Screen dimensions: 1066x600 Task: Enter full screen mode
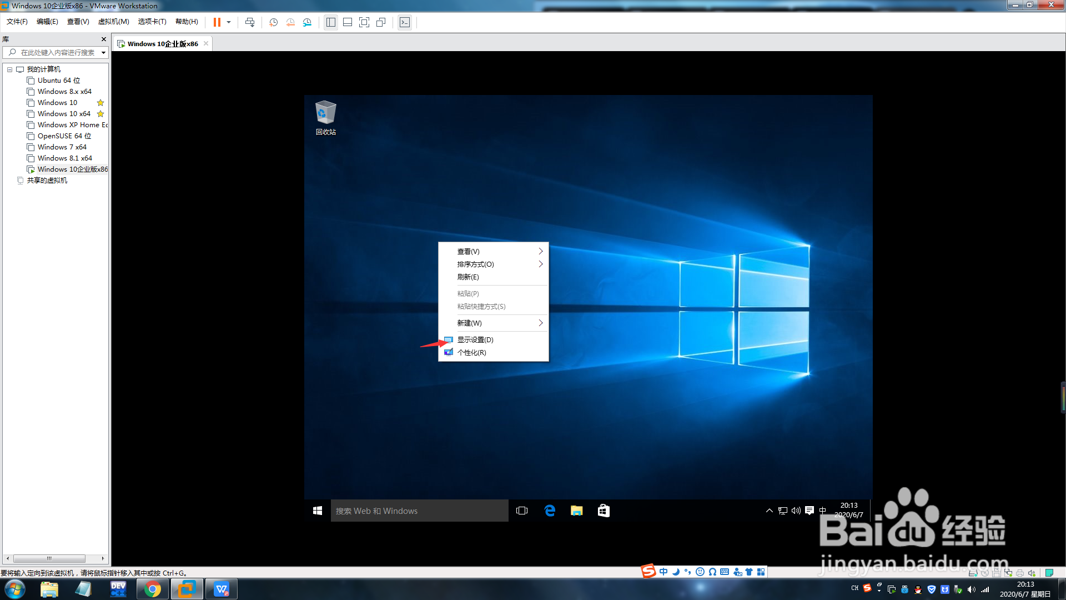coord(364,22)
